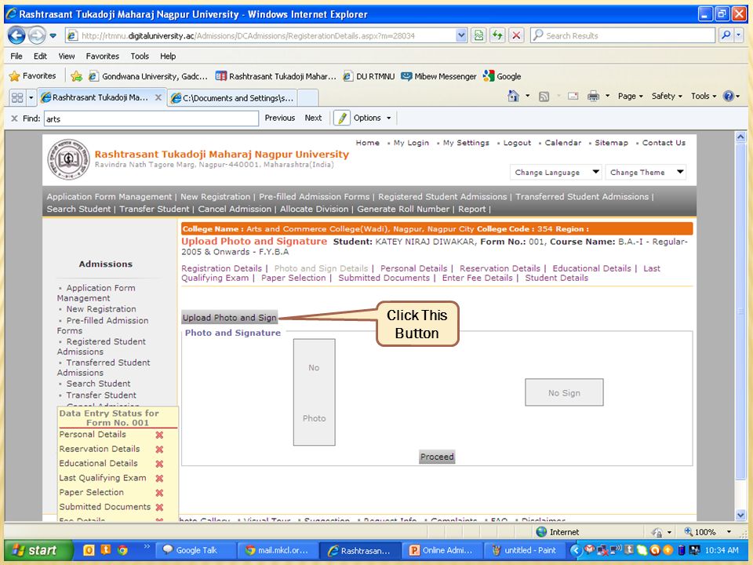Click New Registration in top navigation
The height and width of the screenshot is (565, 753).
[215, 196]
